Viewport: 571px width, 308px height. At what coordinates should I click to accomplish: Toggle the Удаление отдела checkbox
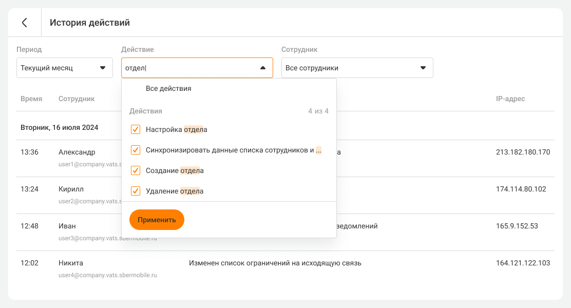pos(136,191)
